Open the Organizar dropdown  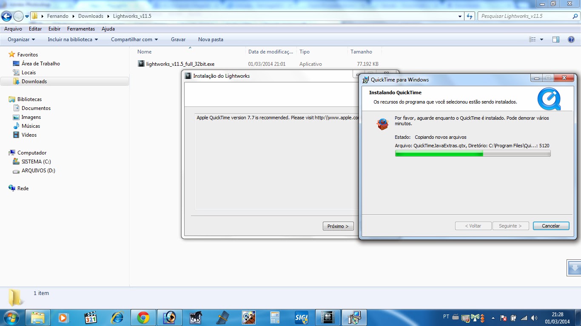21,39
